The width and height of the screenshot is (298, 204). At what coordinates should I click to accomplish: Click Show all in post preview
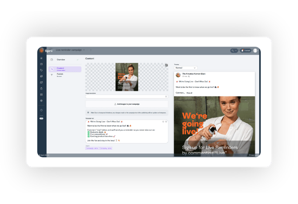(x=189, y=93)
